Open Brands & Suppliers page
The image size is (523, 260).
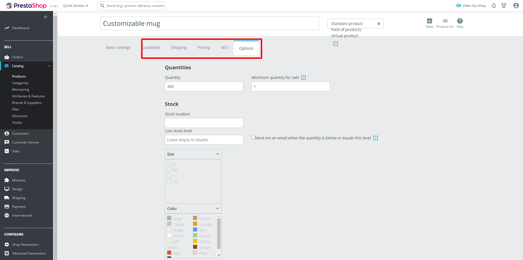27,103
